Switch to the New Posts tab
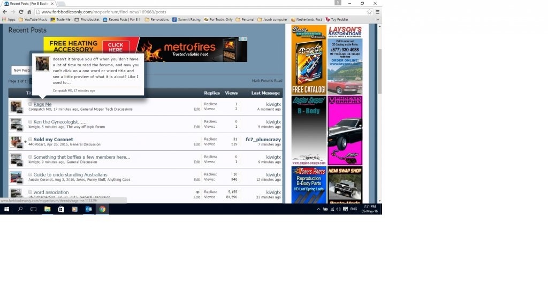Viewport: 548px width, 308px height. [22, 70]
